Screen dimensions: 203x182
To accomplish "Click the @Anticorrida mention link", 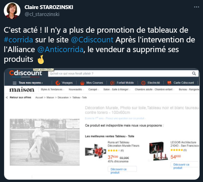I will pyautogui.click(x=60, y=49).
